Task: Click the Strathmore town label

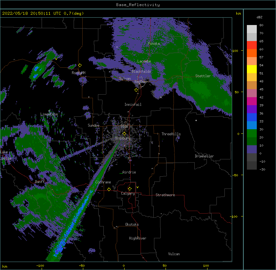Action: pos(165,195)
